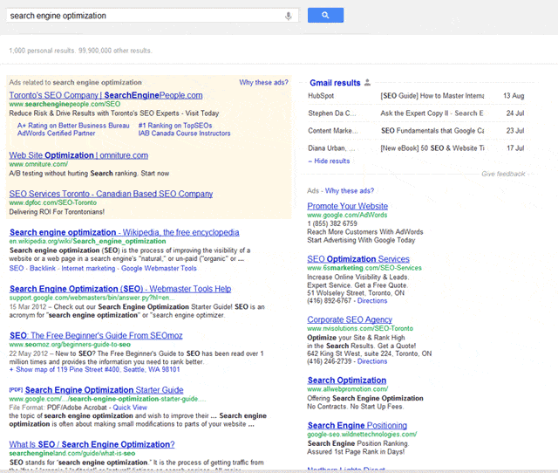The image size is (558, 473).
Task: Click A+ Rating on Better Business Bureau link
Action: point(73,126)
